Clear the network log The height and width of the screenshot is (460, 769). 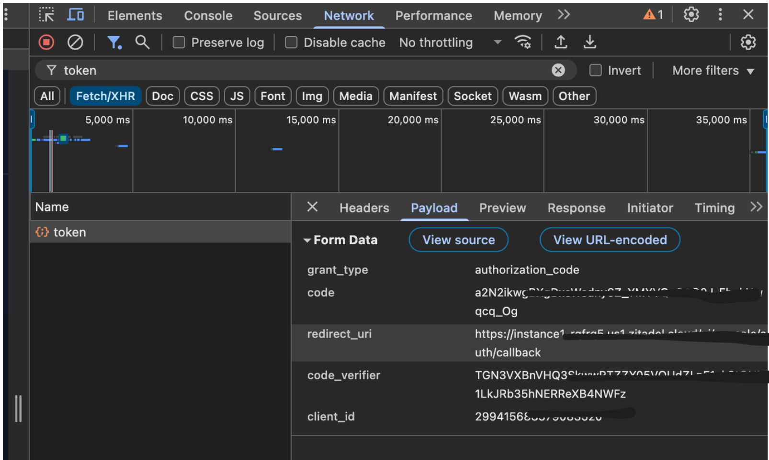point(75,43)
